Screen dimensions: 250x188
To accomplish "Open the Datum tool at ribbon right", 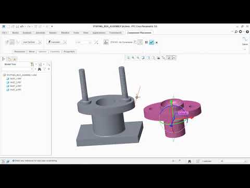I will (245, 41).
